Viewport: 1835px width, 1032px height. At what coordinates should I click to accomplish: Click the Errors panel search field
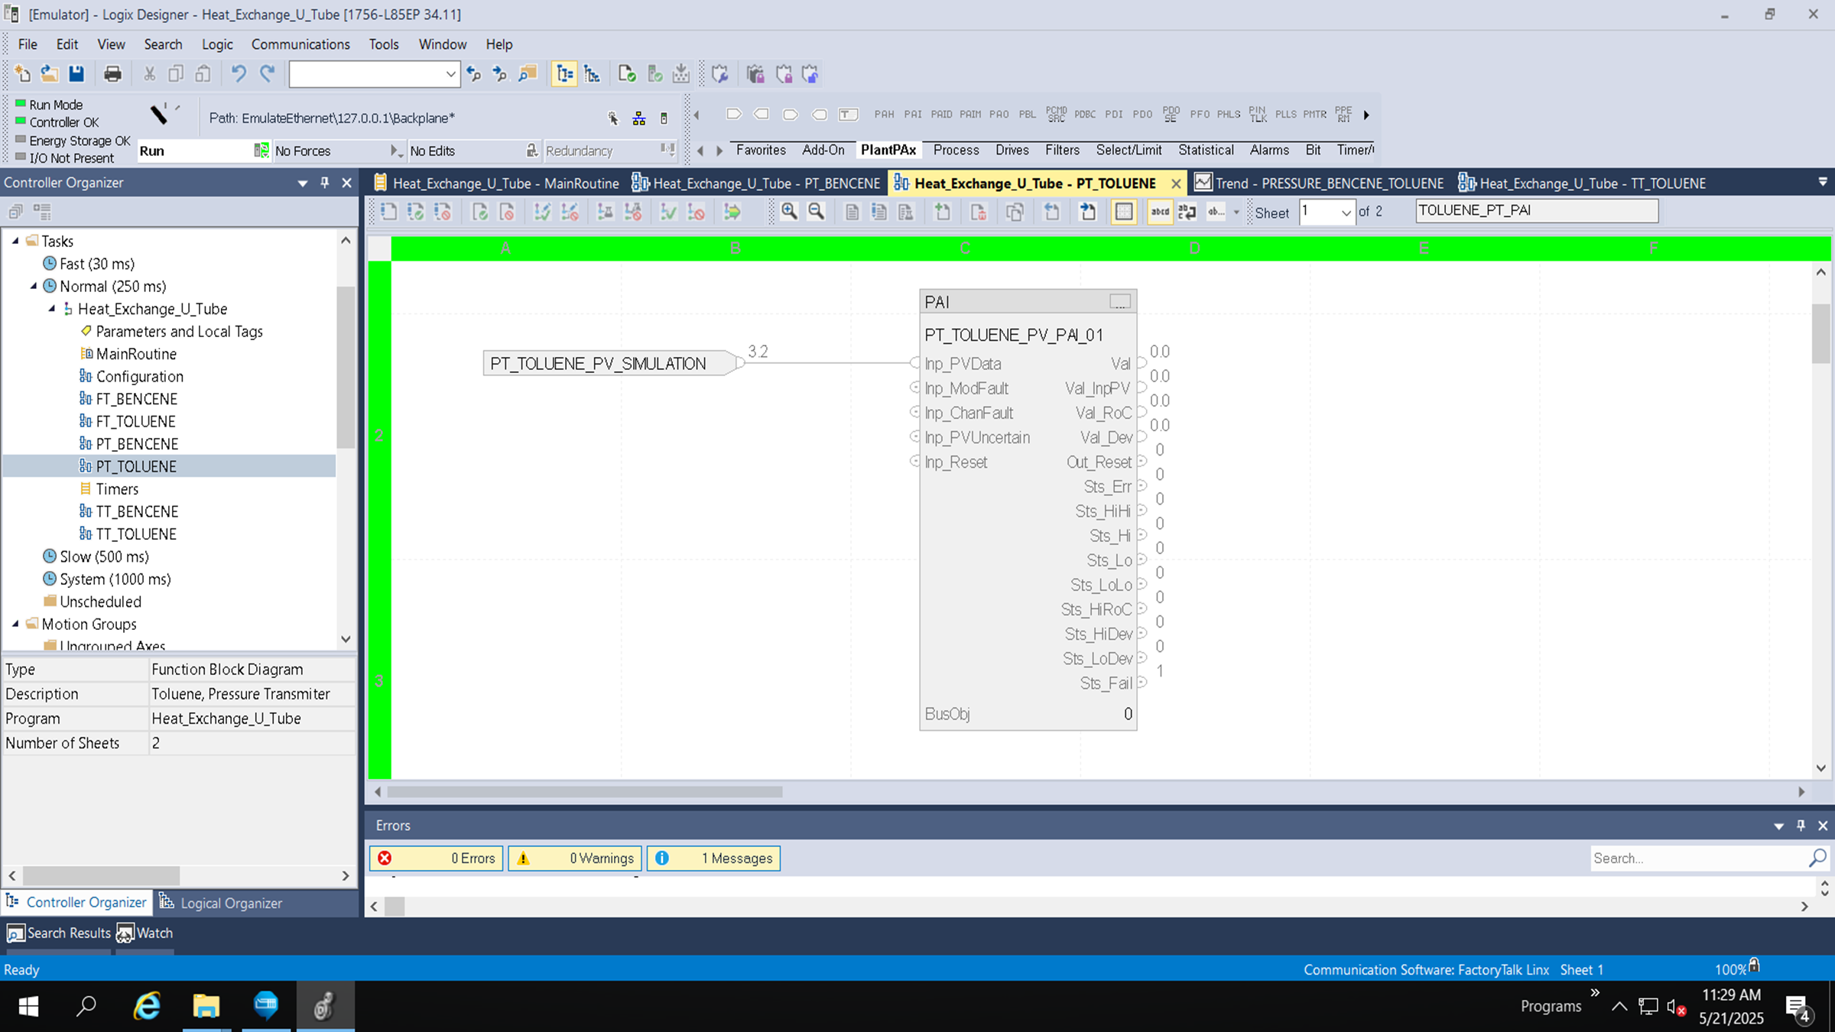(1699, 858)
